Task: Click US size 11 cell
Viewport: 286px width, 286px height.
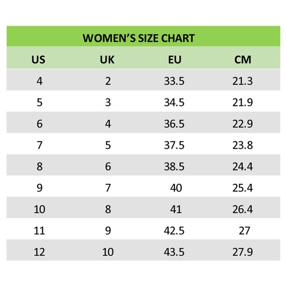Action: click(x=40, y=231)
